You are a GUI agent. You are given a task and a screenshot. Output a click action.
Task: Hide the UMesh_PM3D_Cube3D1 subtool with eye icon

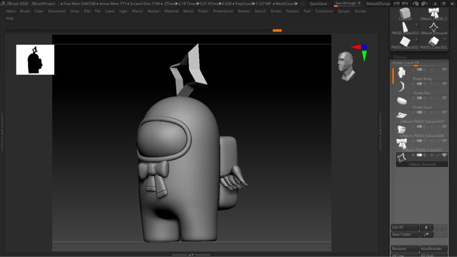click(x=444, y=141)
